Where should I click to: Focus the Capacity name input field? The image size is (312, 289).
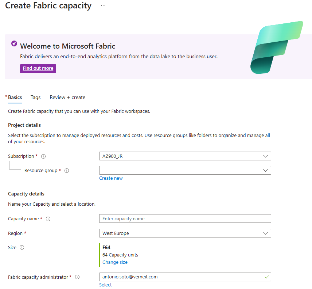point(185,218)
